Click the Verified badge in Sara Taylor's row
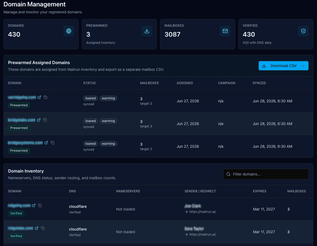317x246 pixels. [x=16, y=236]
